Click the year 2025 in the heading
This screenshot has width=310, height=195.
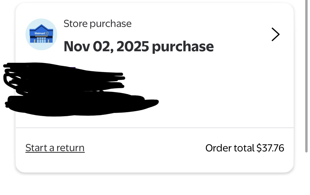pyautogui.click(x=132, y=47)
